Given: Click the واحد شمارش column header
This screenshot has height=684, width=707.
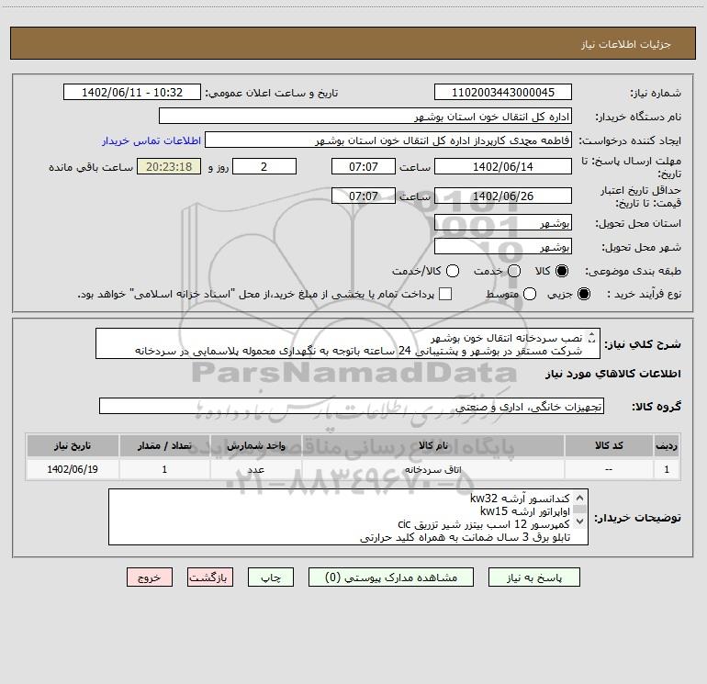Looking at the screenshot, I should 255,445.
